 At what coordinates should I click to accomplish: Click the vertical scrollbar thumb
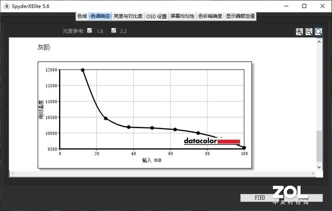(x=319, y=146)
